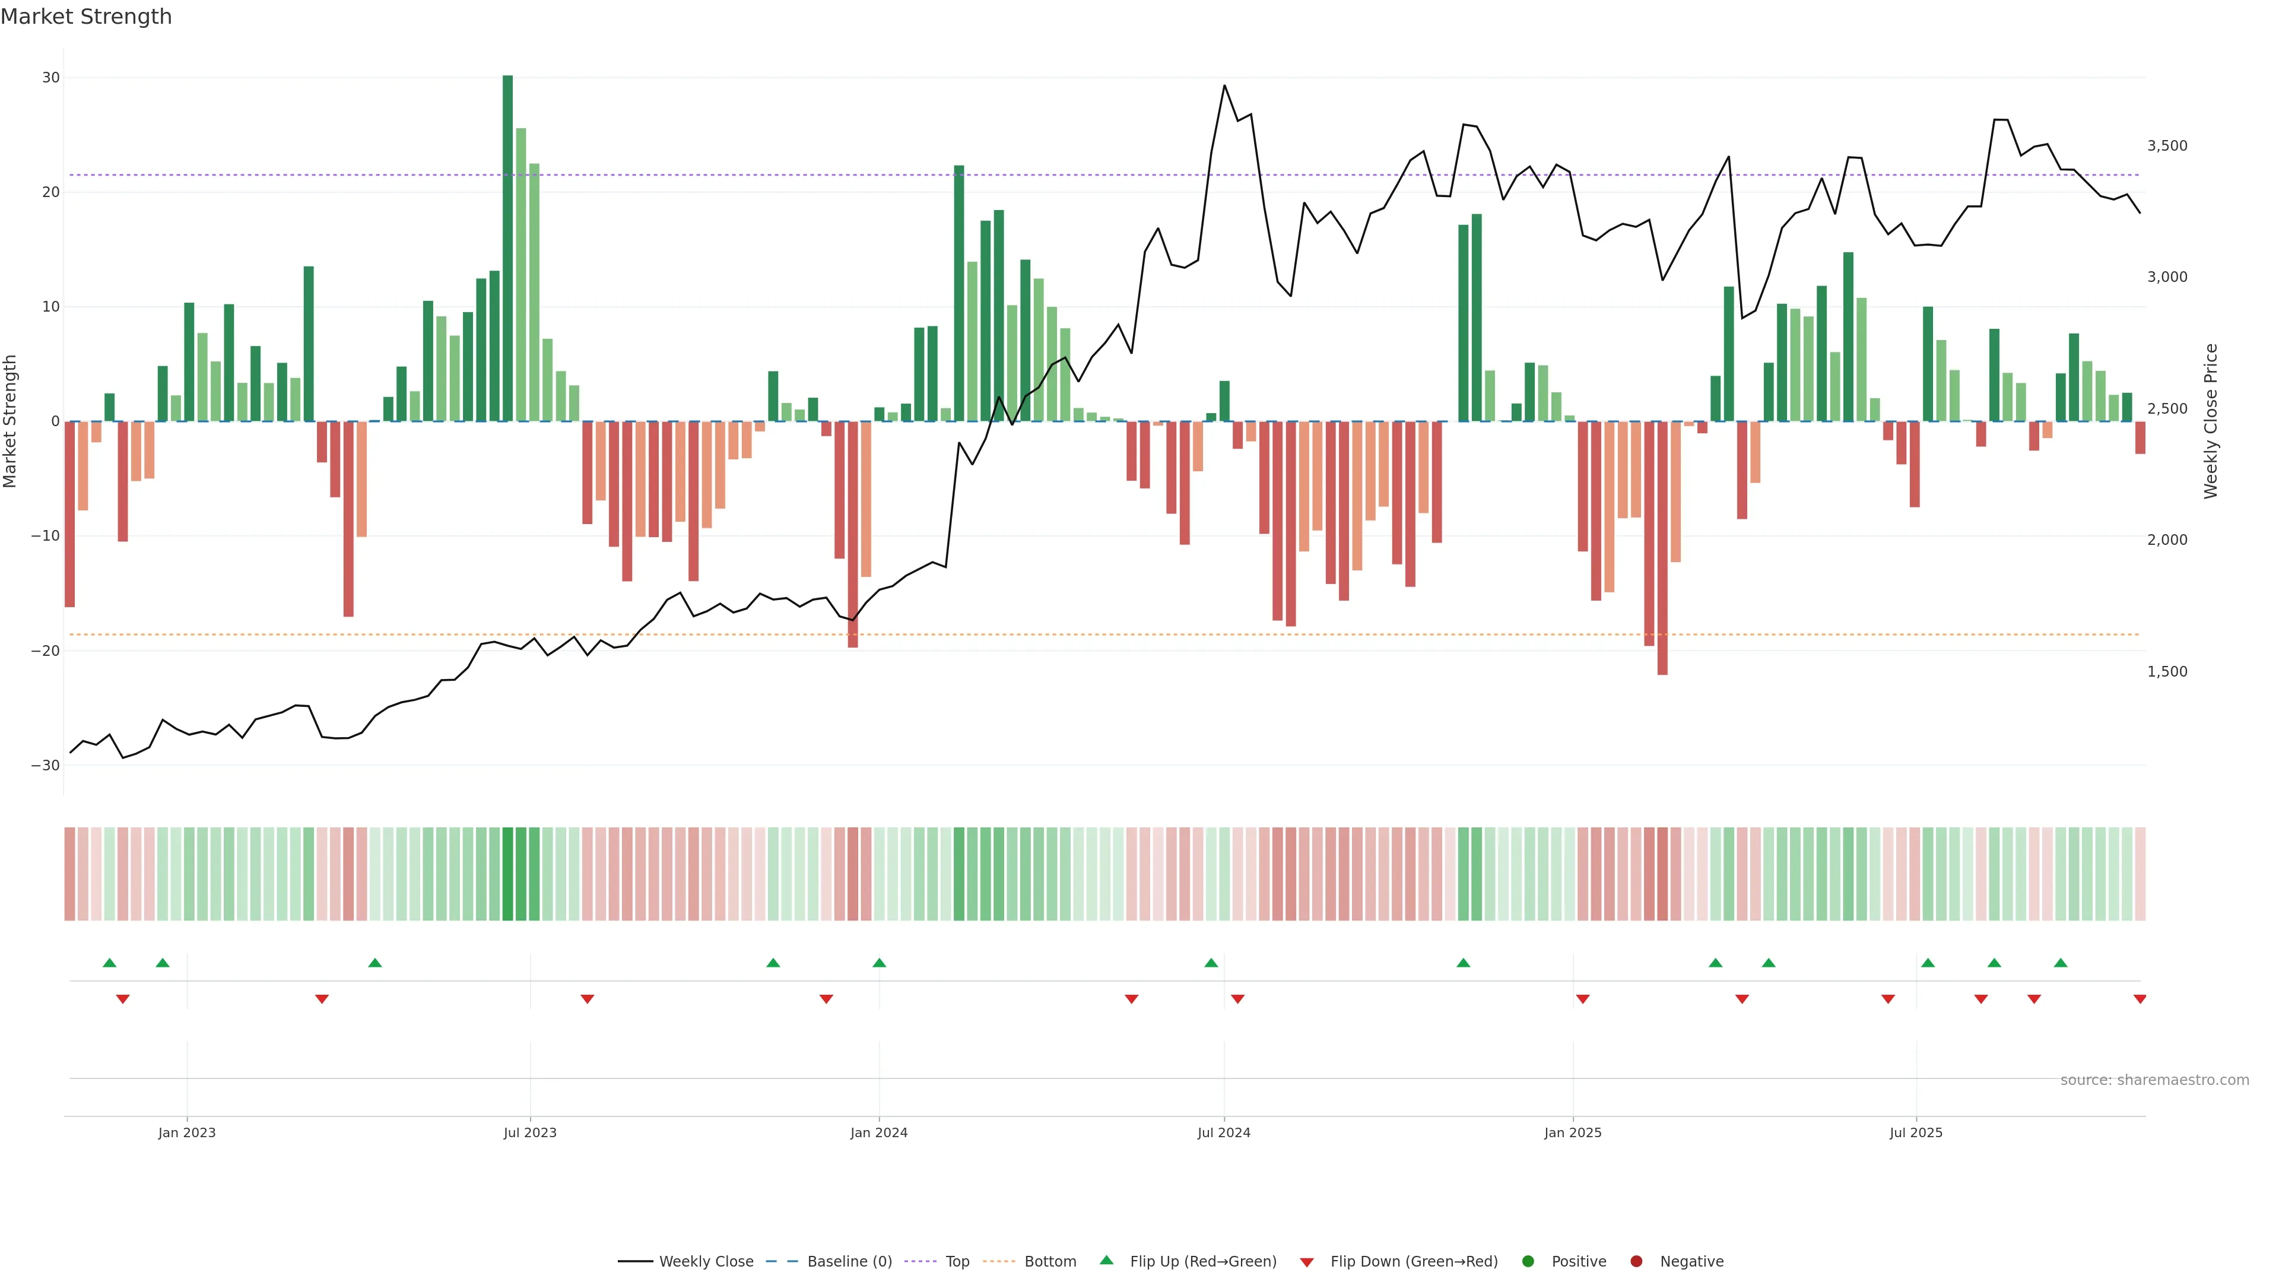Click the dark red Negative circle legend icon
Image resolution: width=2279 pixels, height=1282 pixels.
[1636, 1262]
